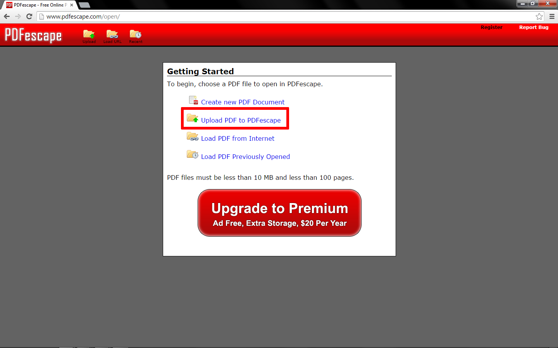558x348 pixels.
Task: Click the folder icon beside Load PDF Previously Opened
Action: coord(193,154)
